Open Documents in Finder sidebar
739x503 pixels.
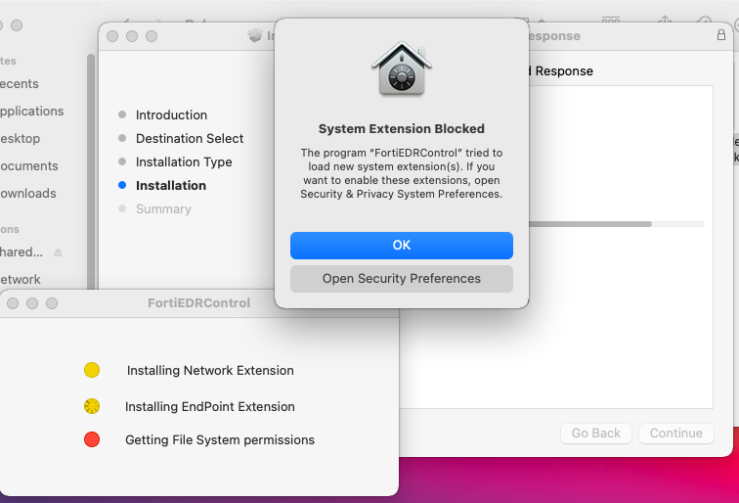28,165
